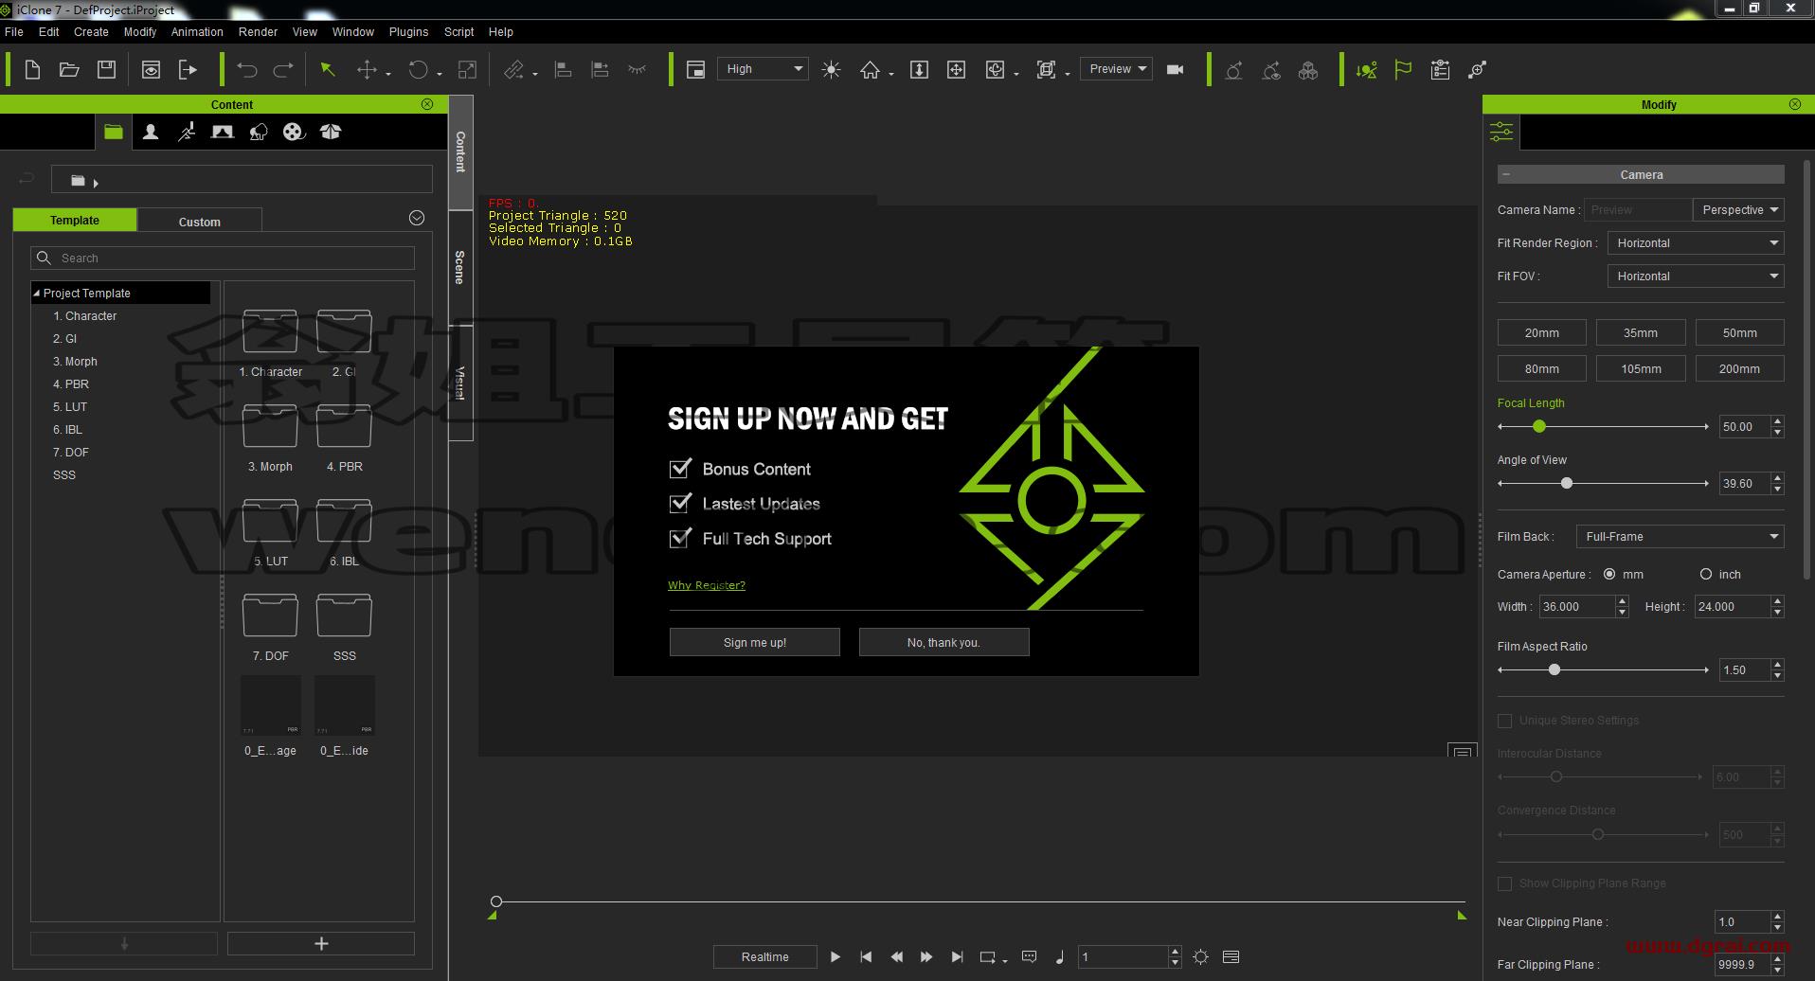The image size is (1815, 981).
Task: Choose the Select arrow tool
Action: (x=328, y=69)
